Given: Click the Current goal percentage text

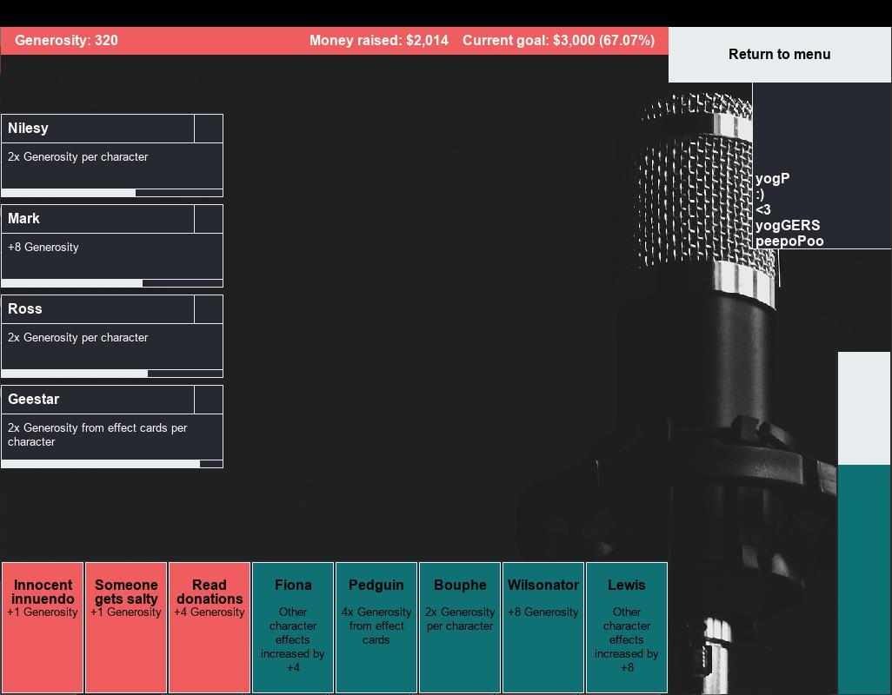Looking at the screenshot, I should coord(558,41).
